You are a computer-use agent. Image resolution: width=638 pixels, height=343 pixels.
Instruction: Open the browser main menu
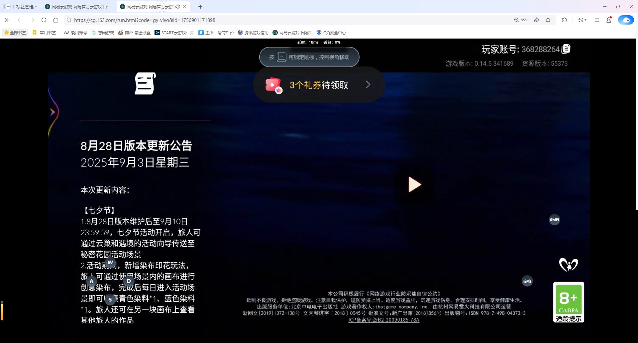point(597,20)
